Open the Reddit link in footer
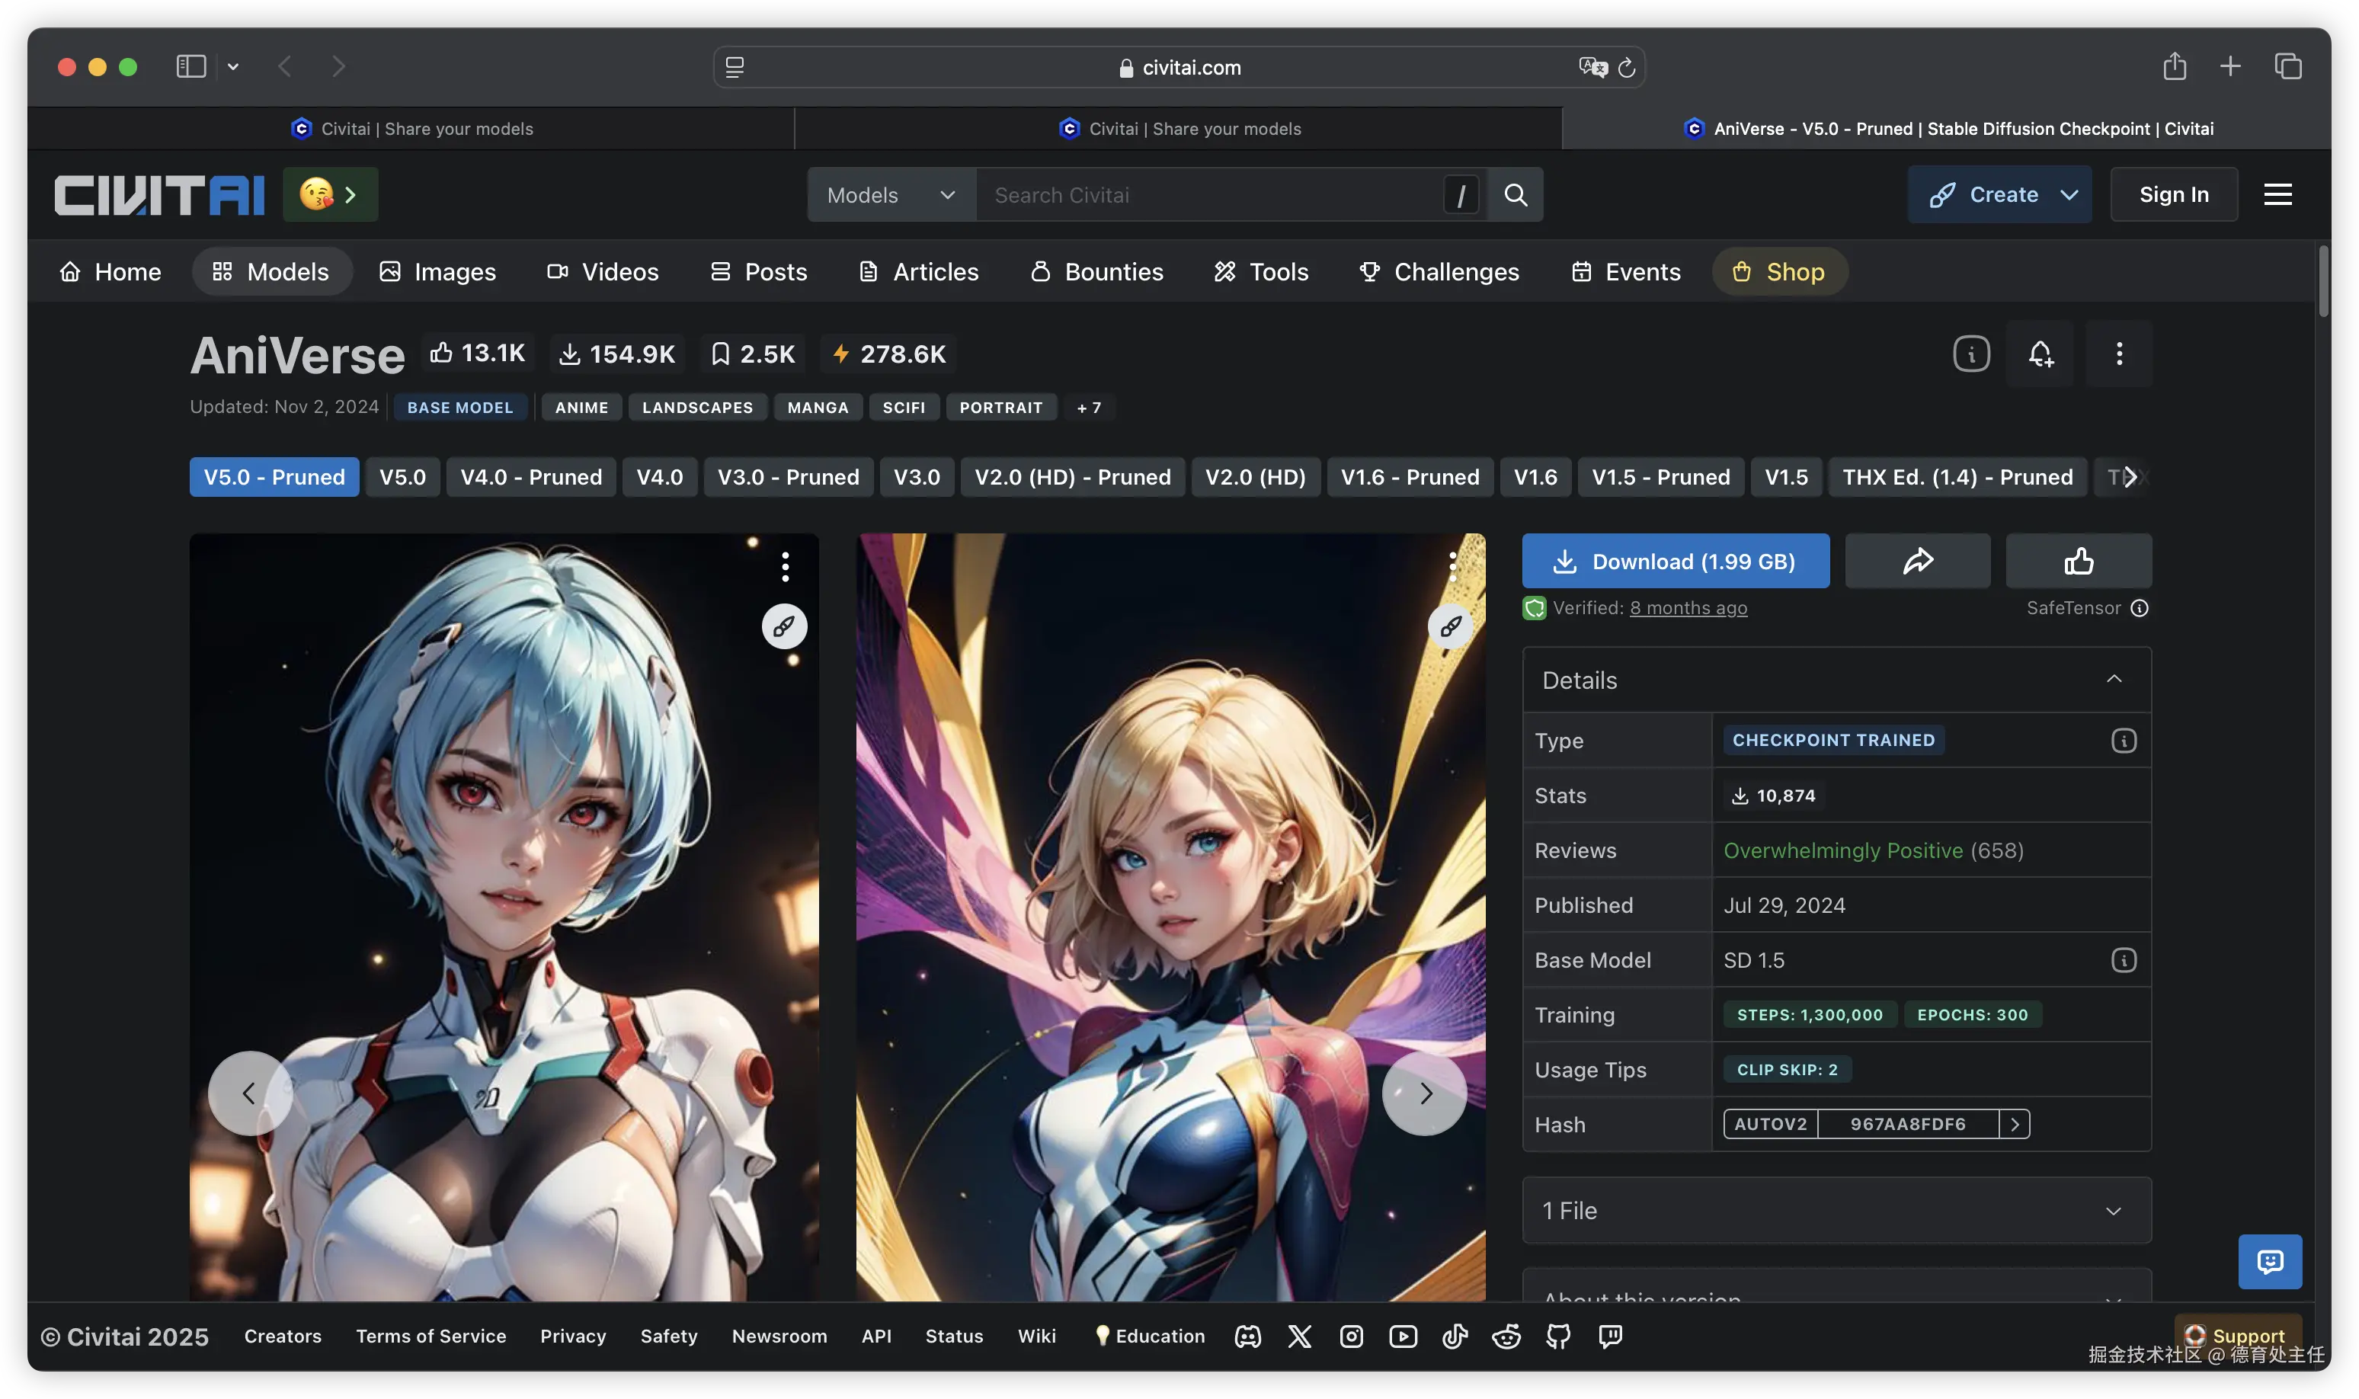2359x1399 pixels. click(x=1506, y=1336)
